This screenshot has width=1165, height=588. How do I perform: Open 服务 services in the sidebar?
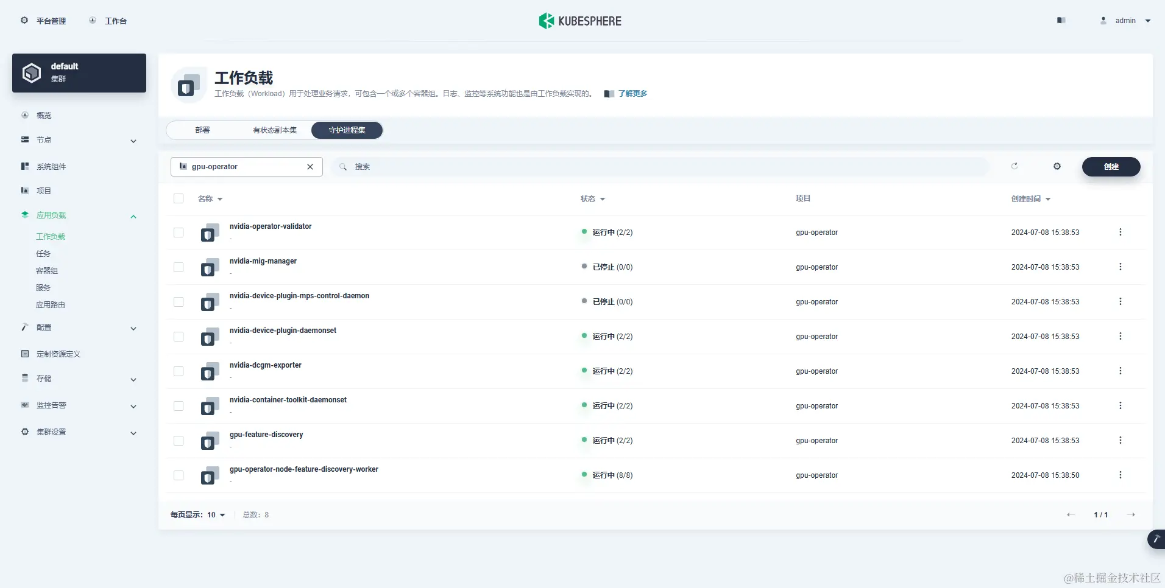click(43, 288)
